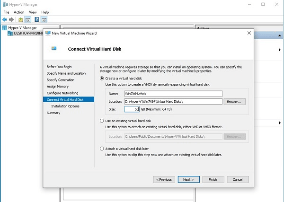Go to the Installation Options step
The width and height of the screenshot is (284, 202).
point(65,106)
